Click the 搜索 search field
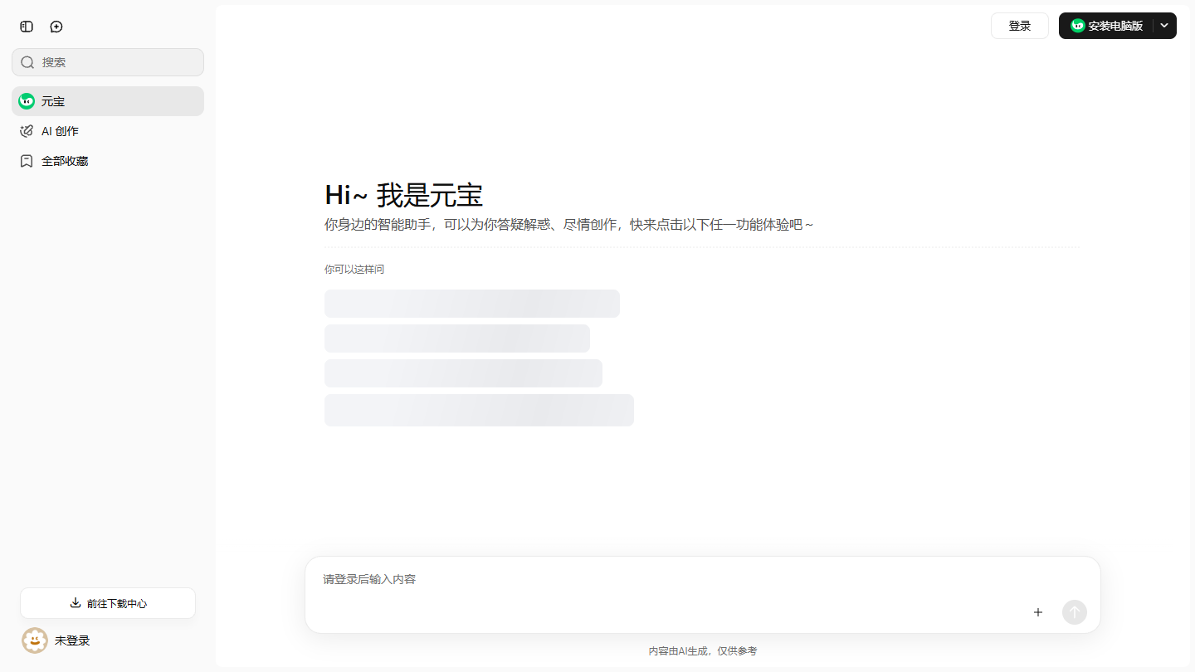The width and height of the screenshot is (1195, 672). click(x=108, y=62)
